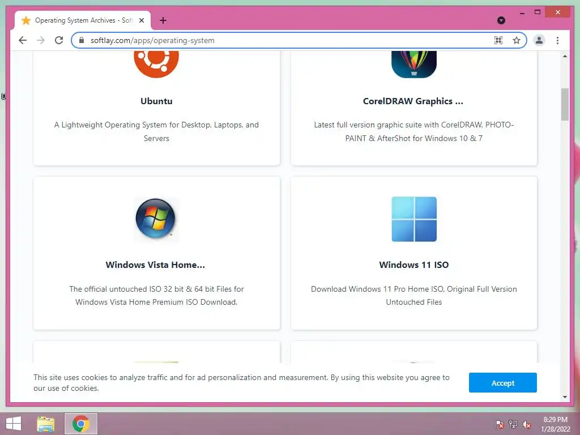Open the Ubuntu title link
This screenshot has height=435, width=580.
point(156,101)
